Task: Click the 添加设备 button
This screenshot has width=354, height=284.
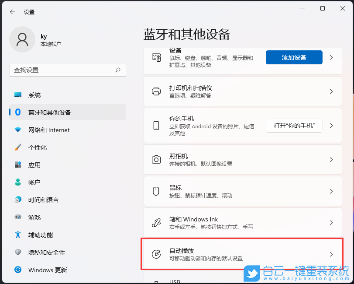Action: pyautogui.click(x=294, y=57)
